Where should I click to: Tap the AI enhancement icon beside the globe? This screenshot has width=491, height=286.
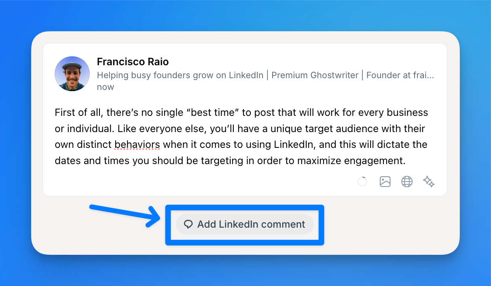pyautogui.click(x=429, y=181)
